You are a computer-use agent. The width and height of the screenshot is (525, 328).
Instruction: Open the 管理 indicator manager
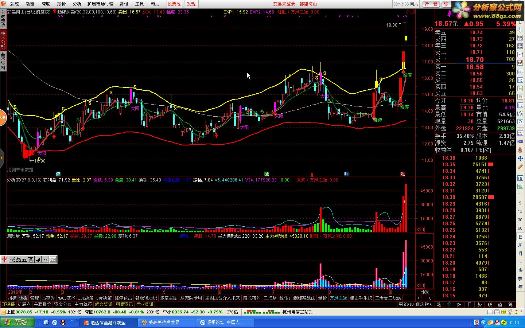[34, 298]
